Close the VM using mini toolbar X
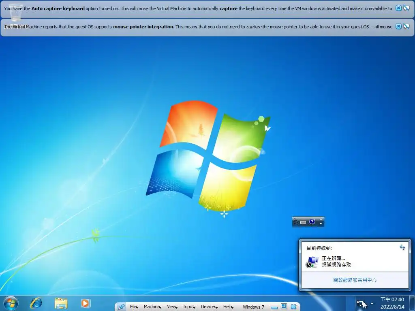 (x=293, y=307)
